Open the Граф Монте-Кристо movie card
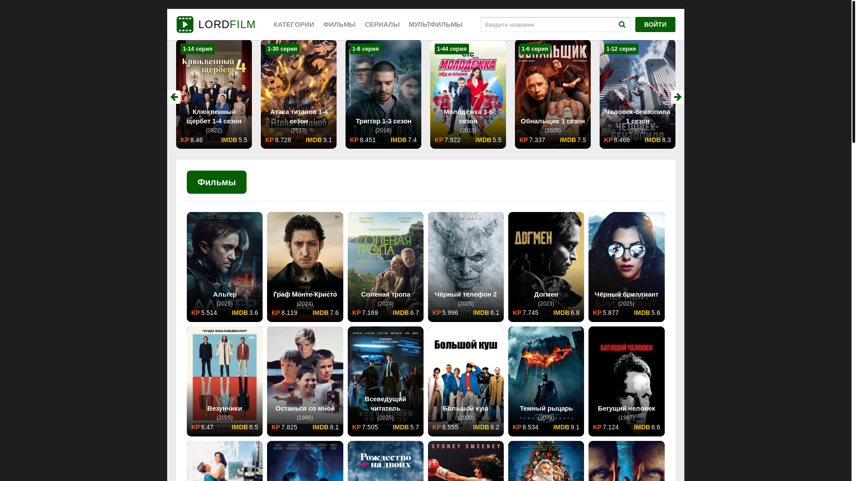Screen dimensions: 856x481 [305, 267]
